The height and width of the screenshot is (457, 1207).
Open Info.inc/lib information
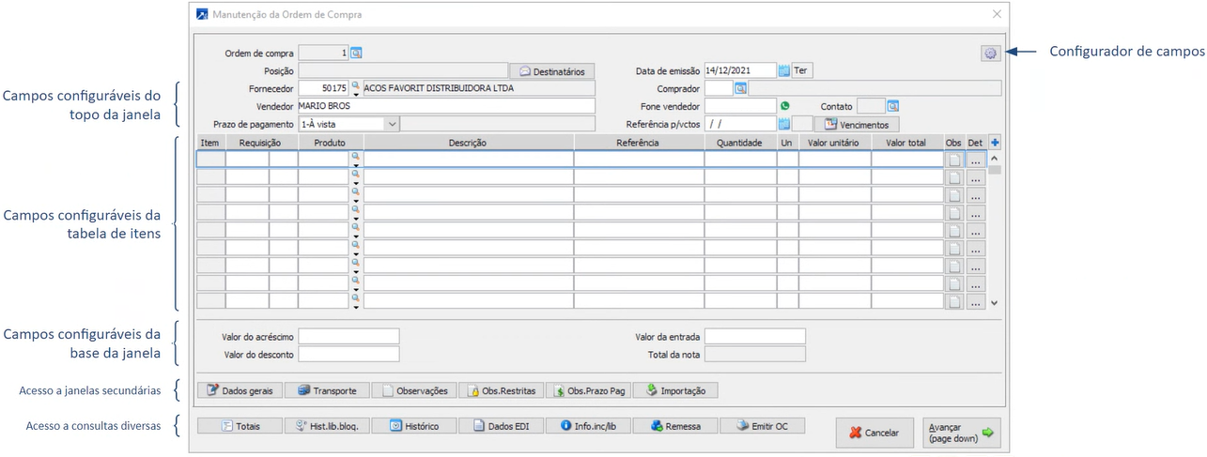coord(588,425)
